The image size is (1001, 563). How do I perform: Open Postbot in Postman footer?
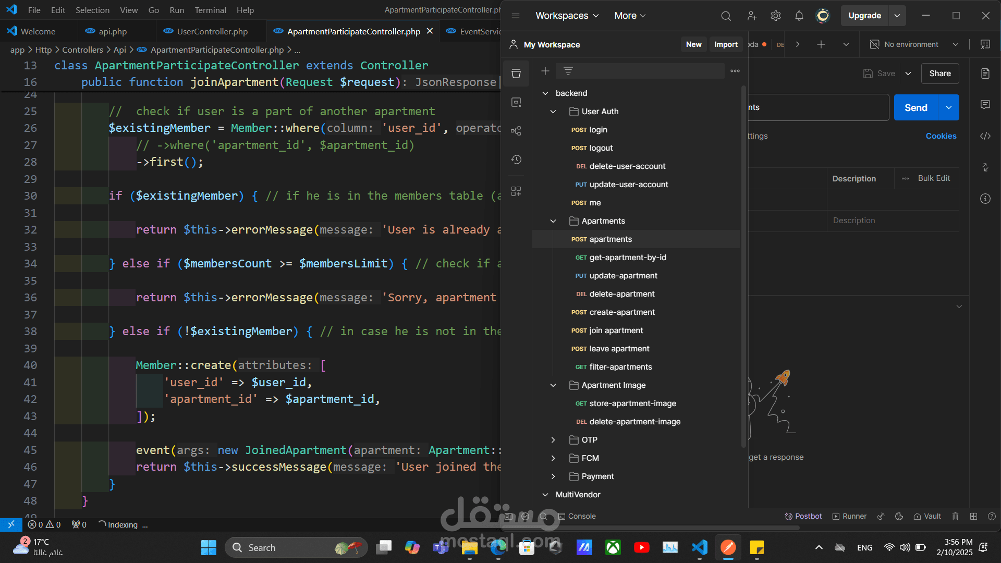[803, 516]
